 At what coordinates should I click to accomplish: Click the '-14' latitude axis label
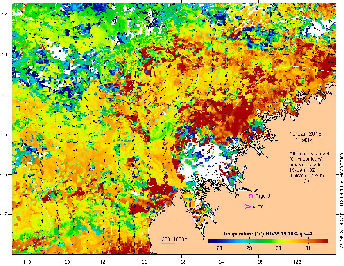tap(4, 95)
